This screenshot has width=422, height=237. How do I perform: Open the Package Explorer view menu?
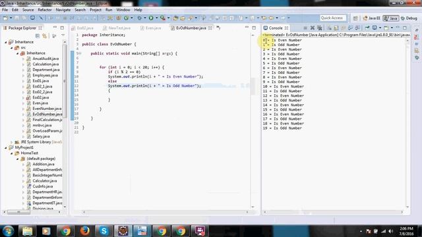click(63, 36)
